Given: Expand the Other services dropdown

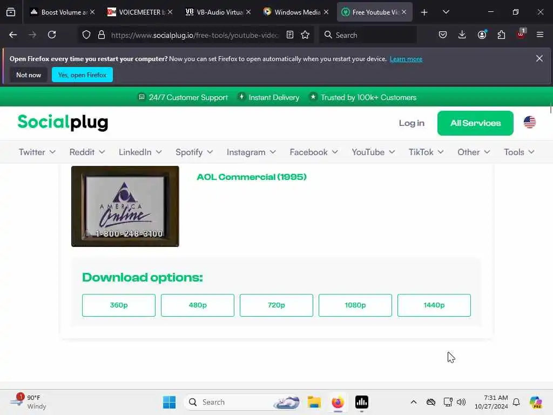Looking at the screenshot, I should [x=474, y=152].
